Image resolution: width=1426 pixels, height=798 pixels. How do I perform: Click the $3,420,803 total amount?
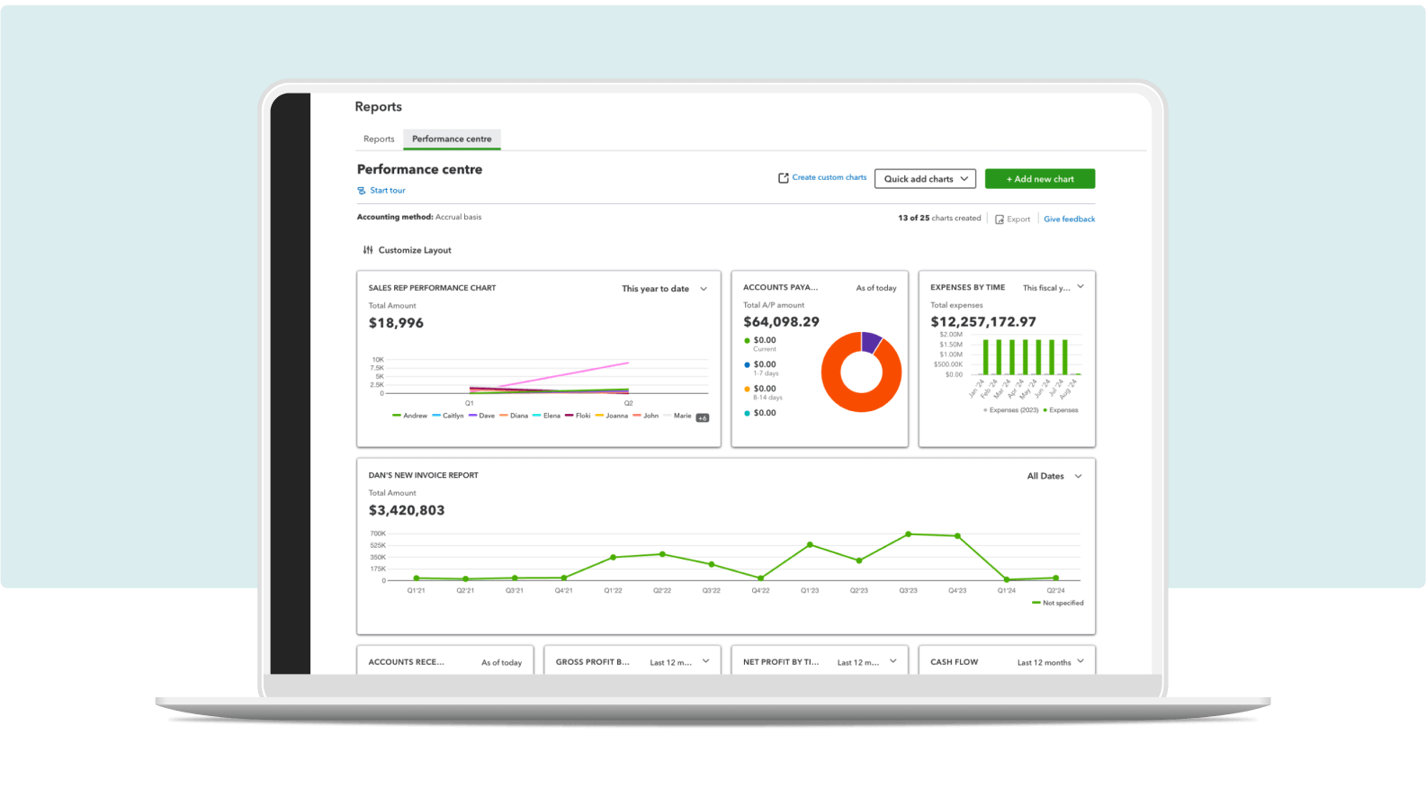tap(407, 510)
